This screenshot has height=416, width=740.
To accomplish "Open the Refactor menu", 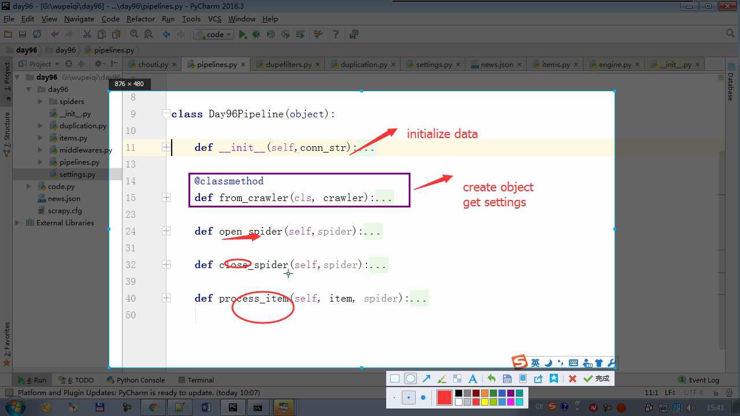I will pyautogui.click(x=140, y=18).
